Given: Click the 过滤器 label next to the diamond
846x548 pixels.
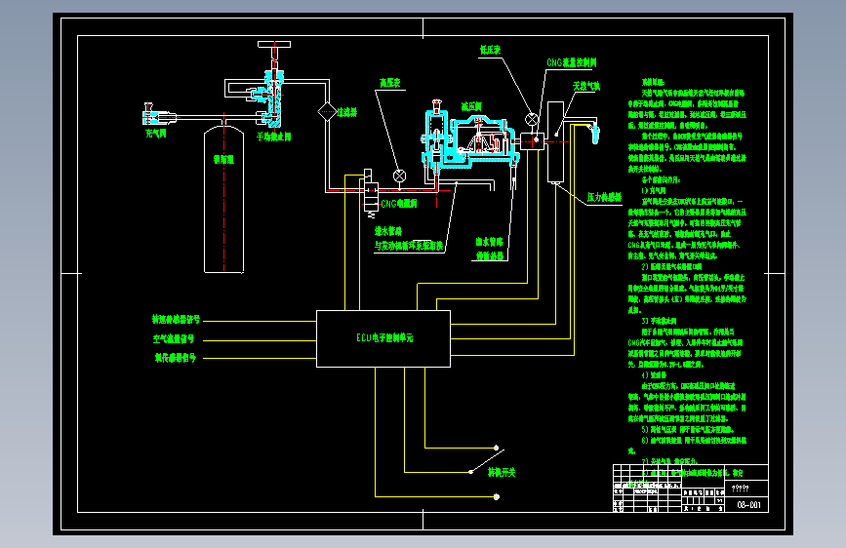Looking at the screenshot, I should [x=347, y=112].
